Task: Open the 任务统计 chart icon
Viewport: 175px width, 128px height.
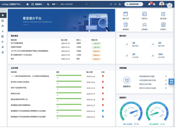Action: 163,25
